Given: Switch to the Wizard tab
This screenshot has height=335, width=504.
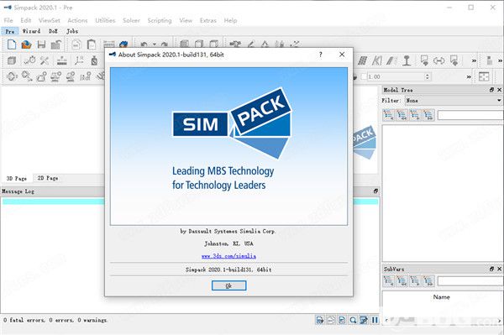Looking at the screenshot, I should coord(31,31).
